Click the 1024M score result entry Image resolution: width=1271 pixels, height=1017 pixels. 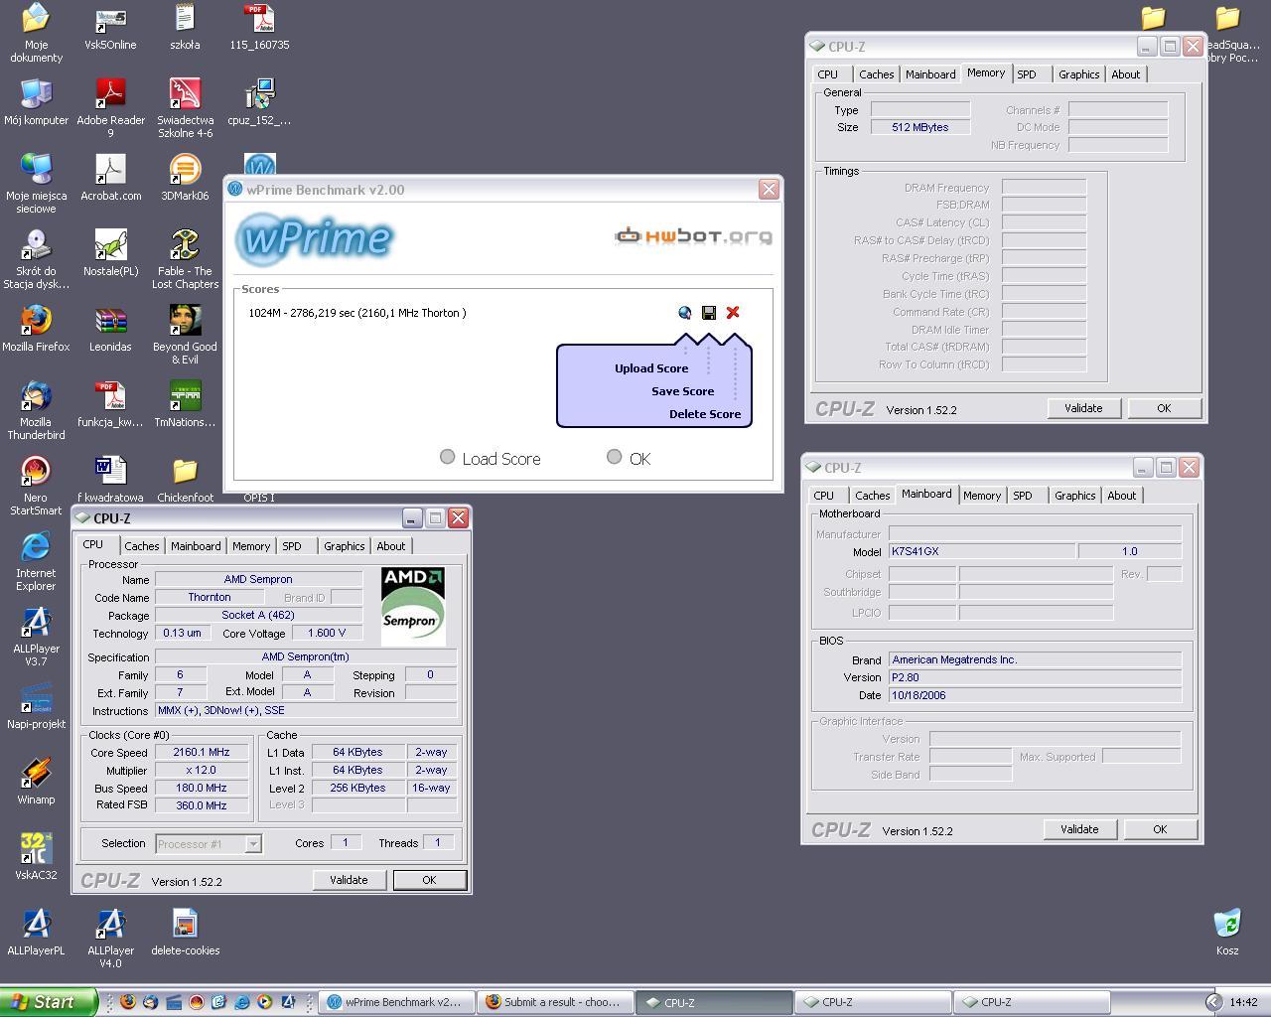pos(357,313)
